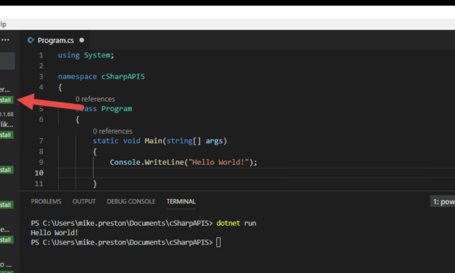
Task: Click '0 references' CodeLens above Main method
Action: pos(112,131)
